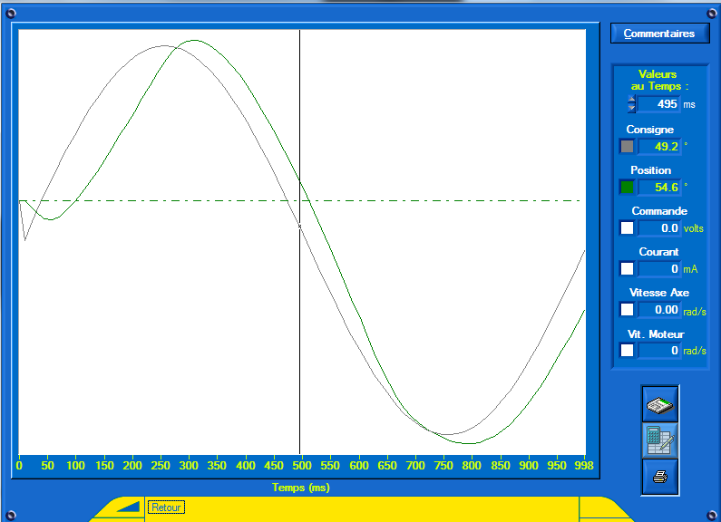This screenshot has height=522, width=721.
Task: Click the top data export icon
Action: [x=660, y=404]
